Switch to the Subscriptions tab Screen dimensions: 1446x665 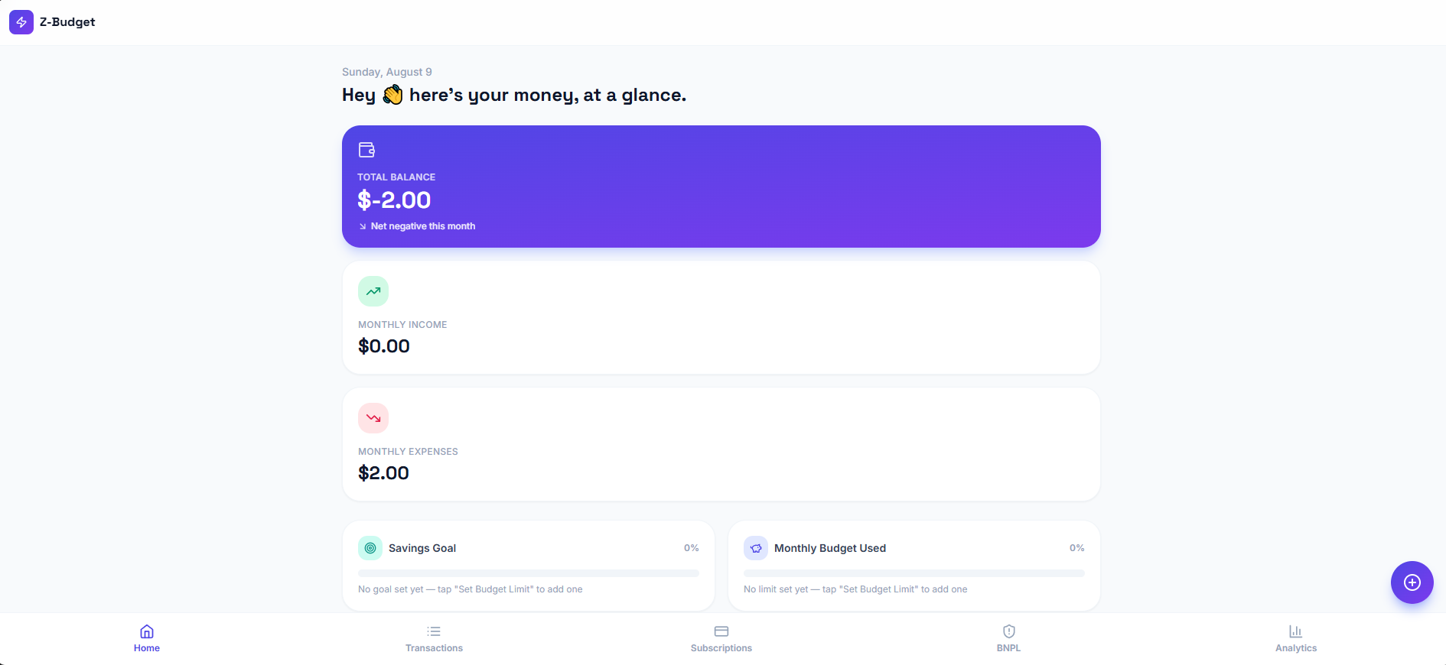[x=721, y=639]
